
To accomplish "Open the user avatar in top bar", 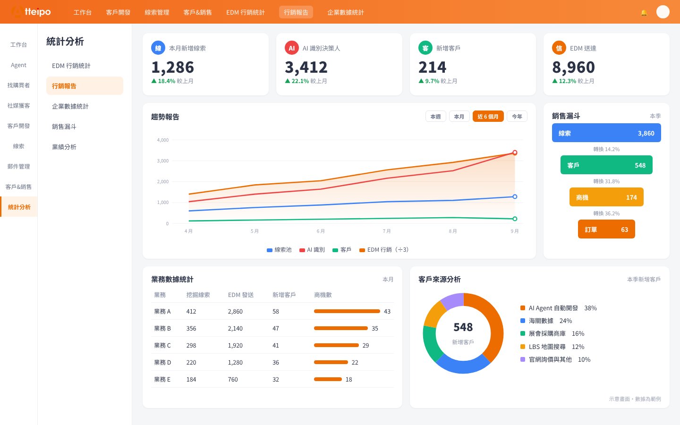I will 663,12.
